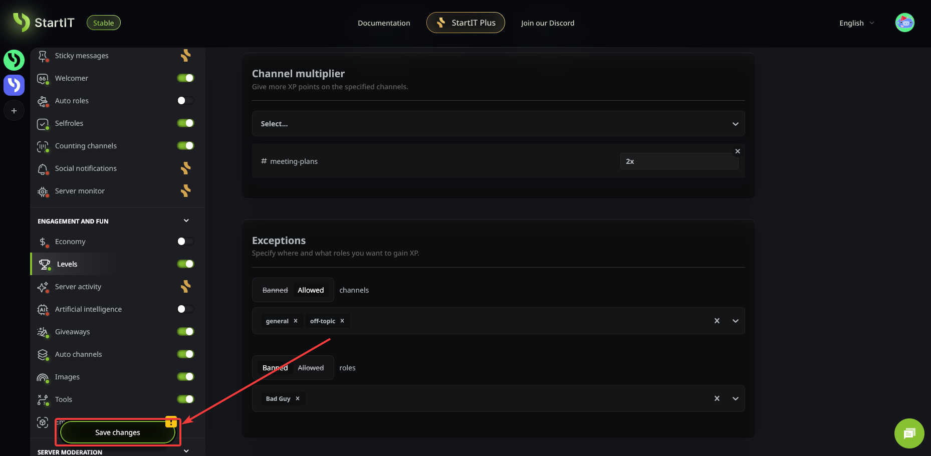Open the Channel multiplier Select dropdown
The width and height of the screenshot is (931, 456).
point(498,124)
